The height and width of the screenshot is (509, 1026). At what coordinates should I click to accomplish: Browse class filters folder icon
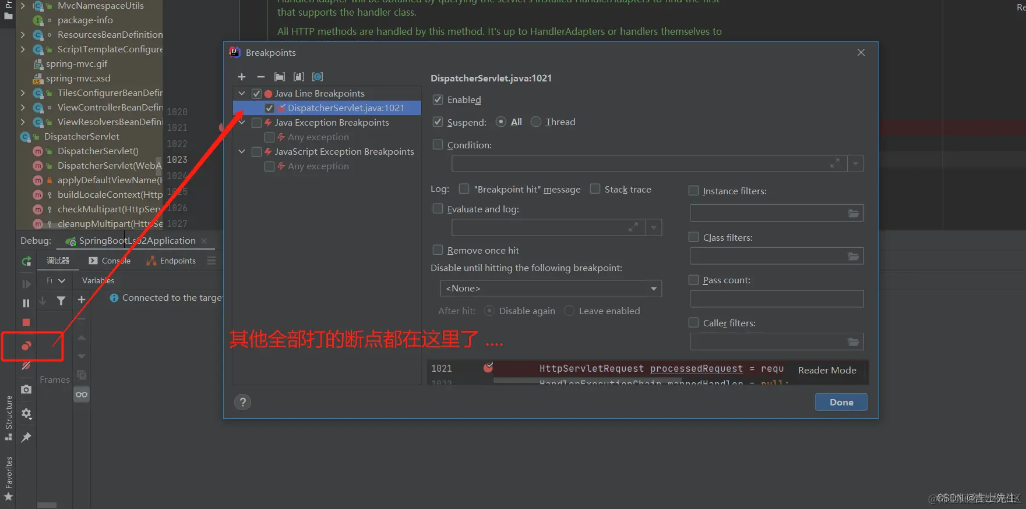coord(854,256)
